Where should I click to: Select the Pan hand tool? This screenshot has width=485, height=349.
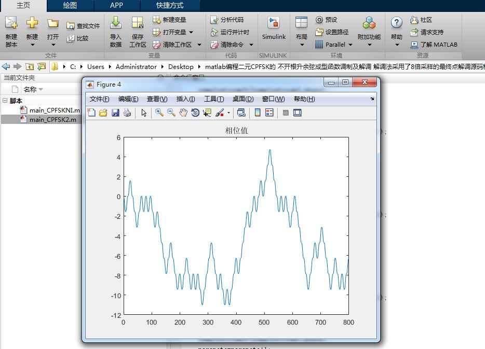[183, 113]
